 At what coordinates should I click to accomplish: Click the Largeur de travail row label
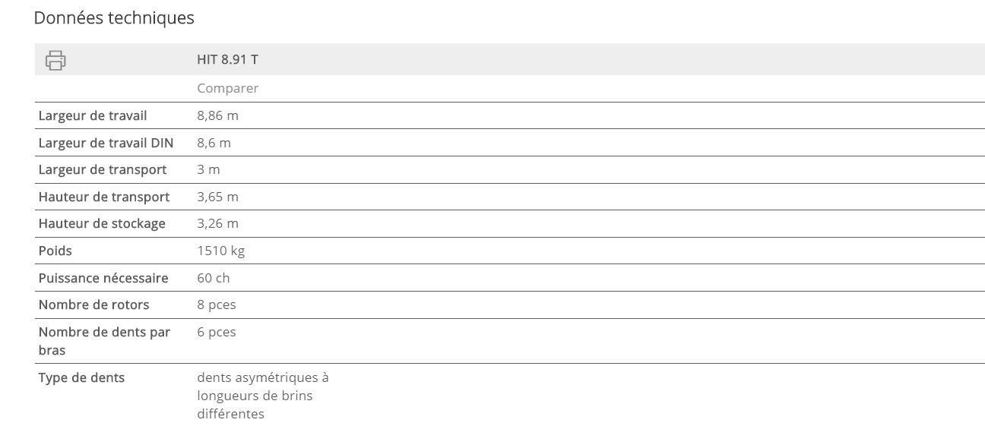pyautogui.click(x=93, y=115)
